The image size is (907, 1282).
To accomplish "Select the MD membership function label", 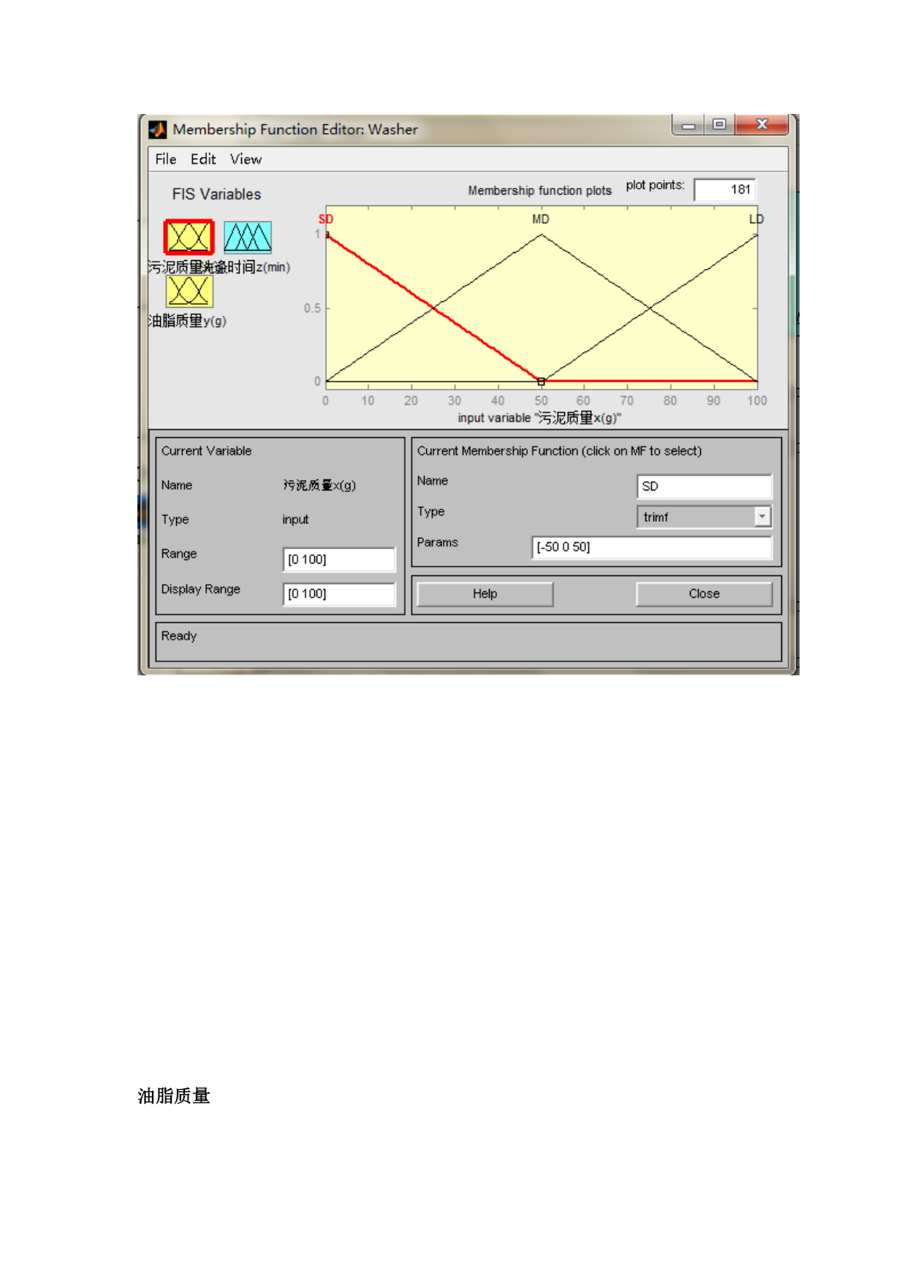I will coord(540,219).
